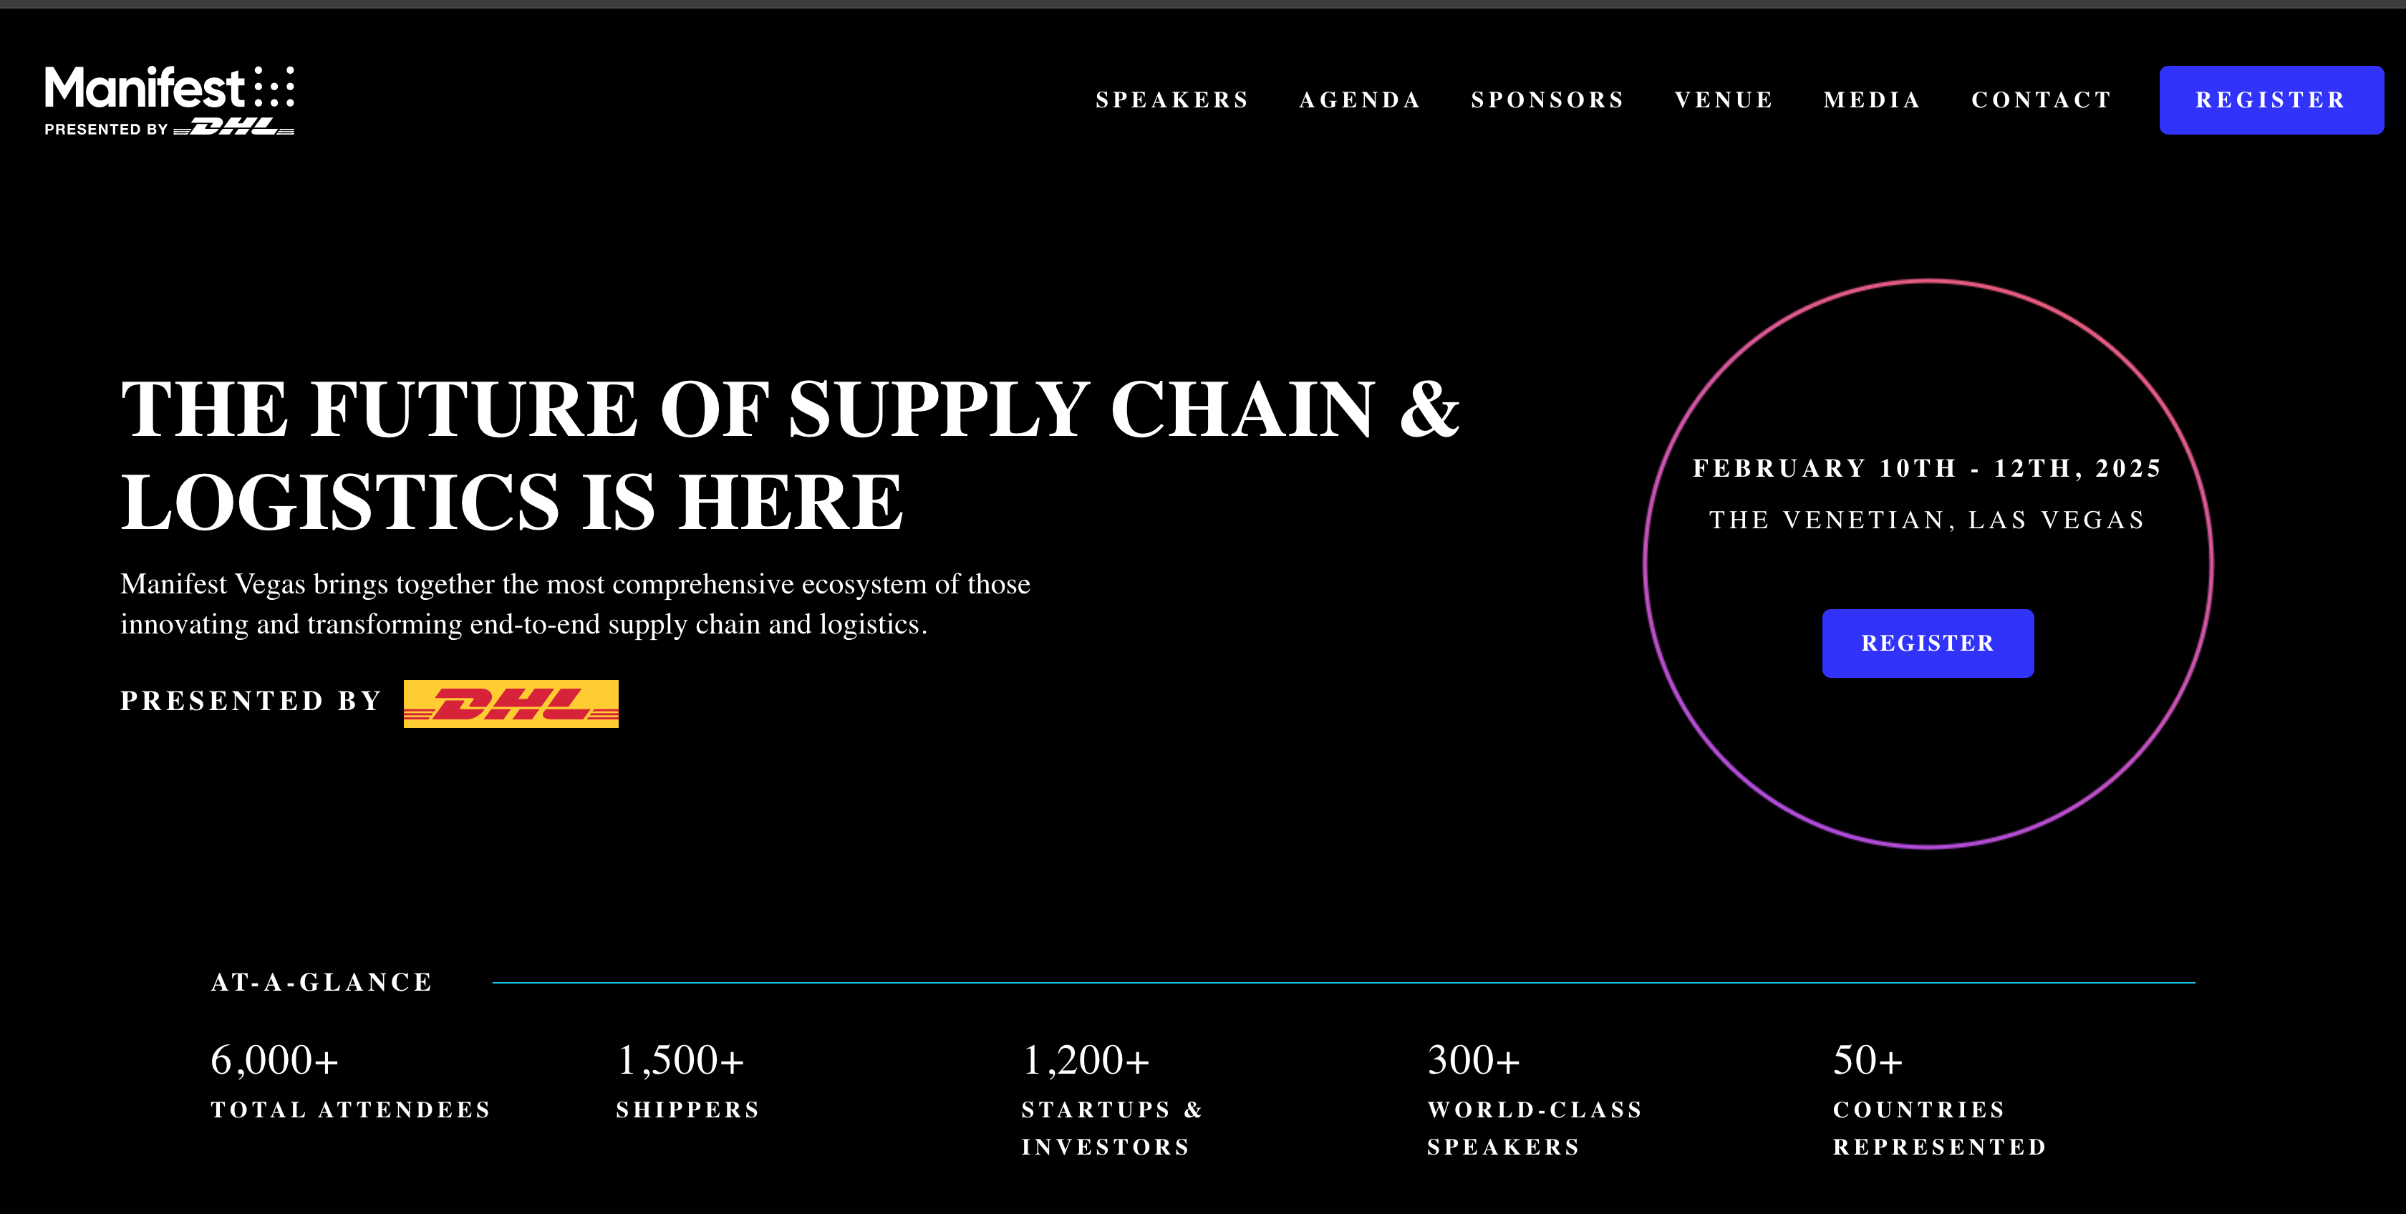The image size is (2406, 1214).
Task: Click The Venetian, Las Vegas venue text
Action: 1928,520
